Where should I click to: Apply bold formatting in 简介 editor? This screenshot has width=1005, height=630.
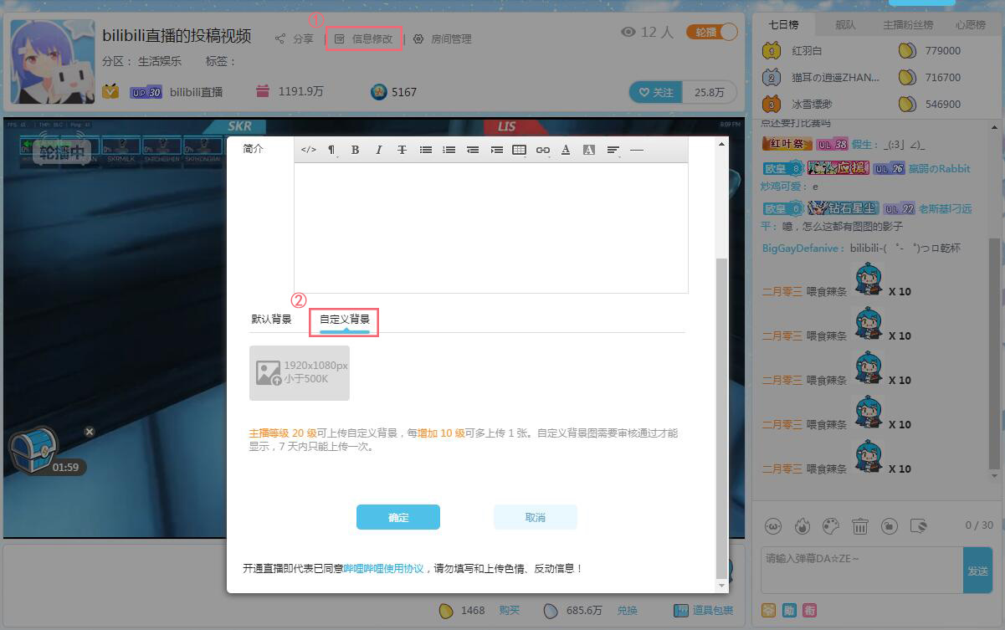pos(355,150)
